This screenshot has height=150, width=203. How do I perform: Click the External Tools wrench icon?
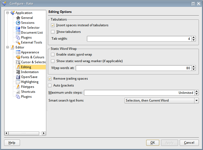(x=18, y=42)
